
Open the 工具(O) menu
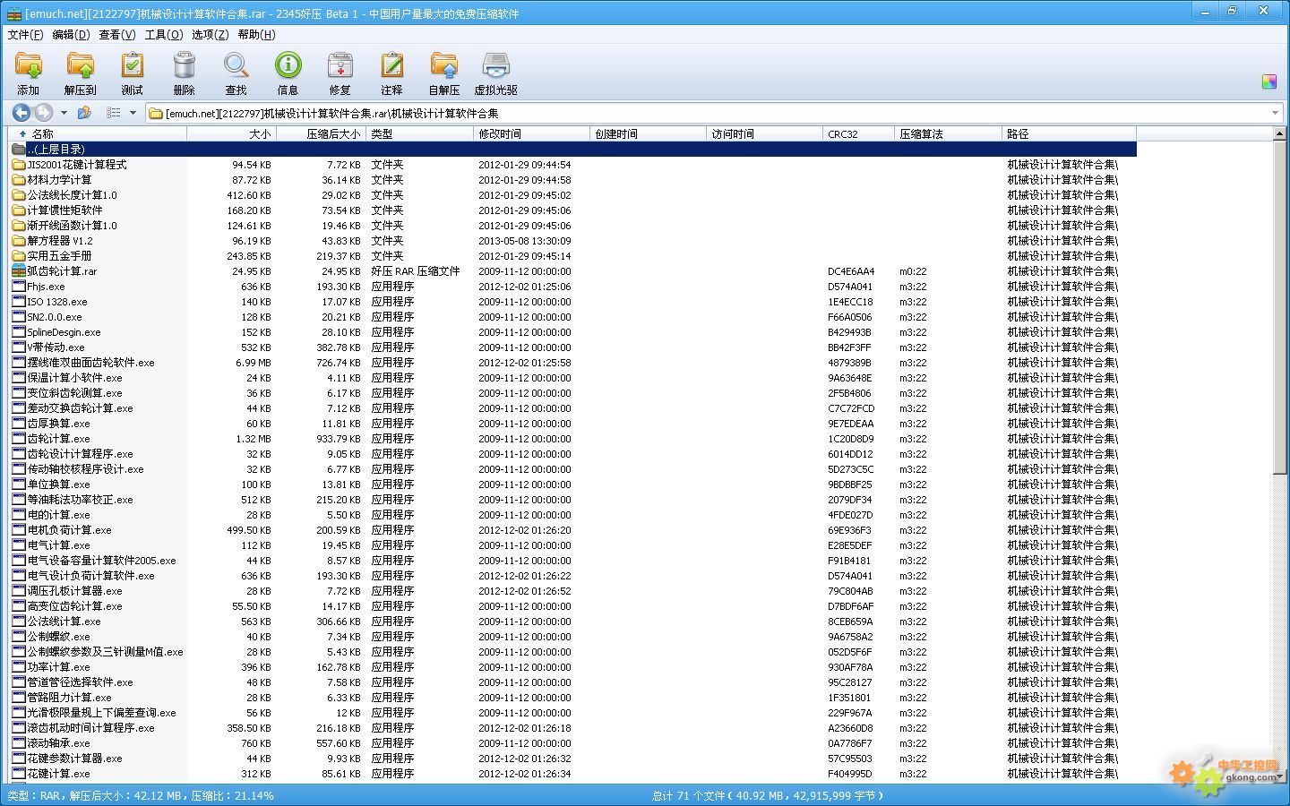click(x=164, y=35)
